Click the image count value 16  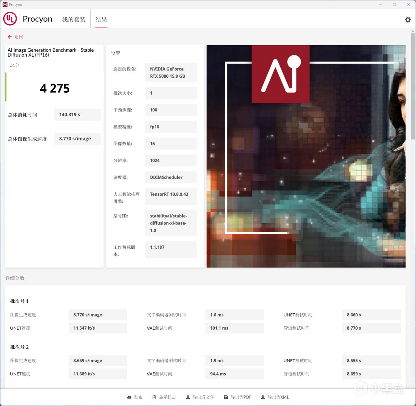(171, 144)
